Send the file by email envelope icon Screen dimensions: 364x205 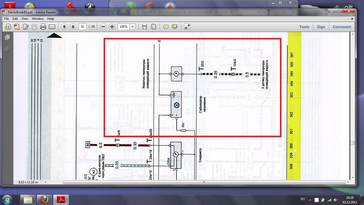point(52,27)
